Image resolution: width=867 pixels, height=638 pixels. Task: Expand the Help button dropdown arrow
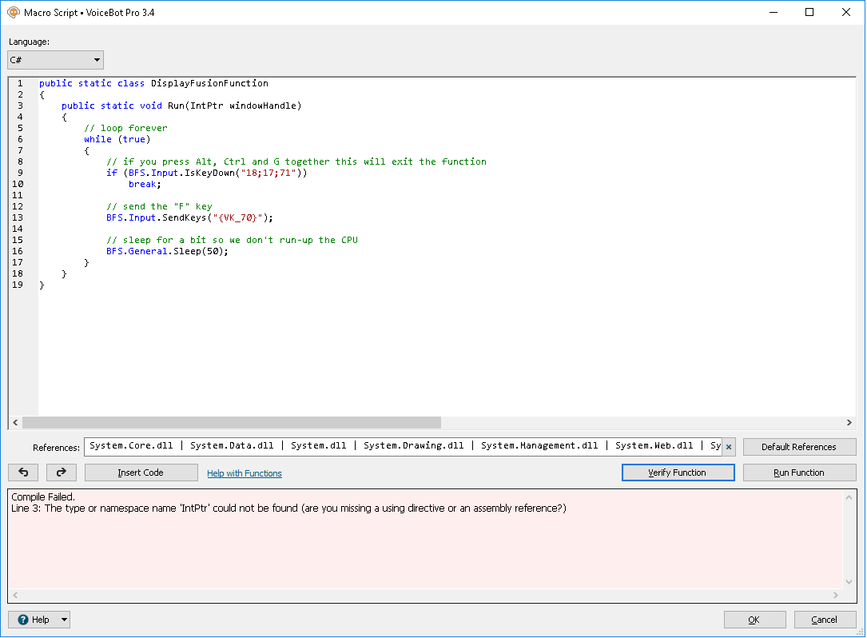(x=63, y=620)
